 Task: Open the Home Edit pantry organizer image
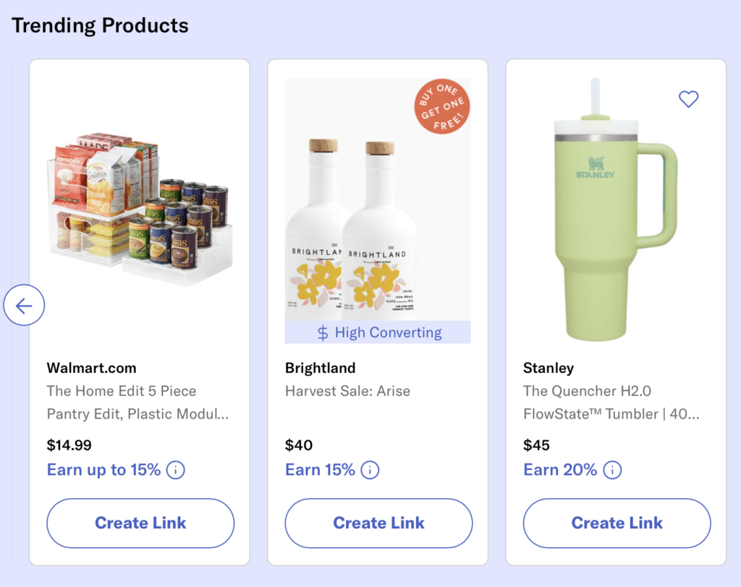pos(140,209)
